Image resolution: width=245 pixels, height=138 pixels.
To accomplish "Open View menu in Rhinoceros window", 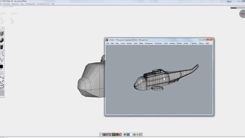I will tap(117, 43).
